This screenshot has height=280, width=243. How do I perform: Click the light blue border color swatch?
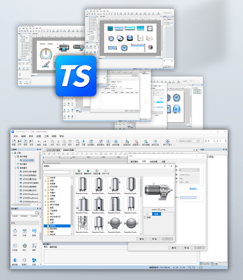pyautogui.click(x=188, y=198)
